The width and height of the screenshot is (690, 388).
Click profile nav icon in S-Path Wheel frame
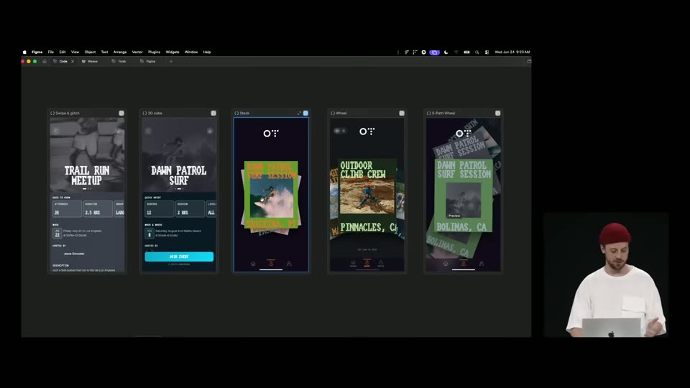482,264
